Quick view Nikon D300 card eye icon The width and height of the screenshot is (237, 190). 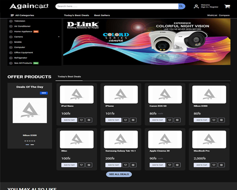tap(221, 120)
